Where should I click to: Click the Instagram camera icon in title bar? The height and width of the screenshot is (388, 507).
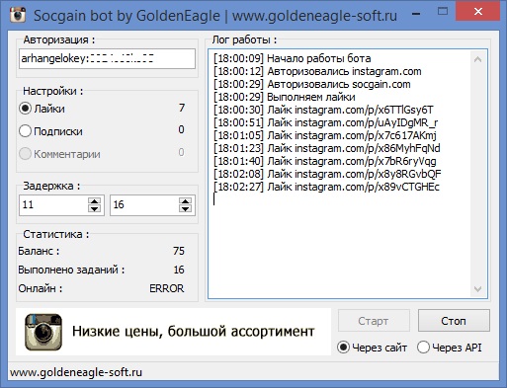pos(18,15)
